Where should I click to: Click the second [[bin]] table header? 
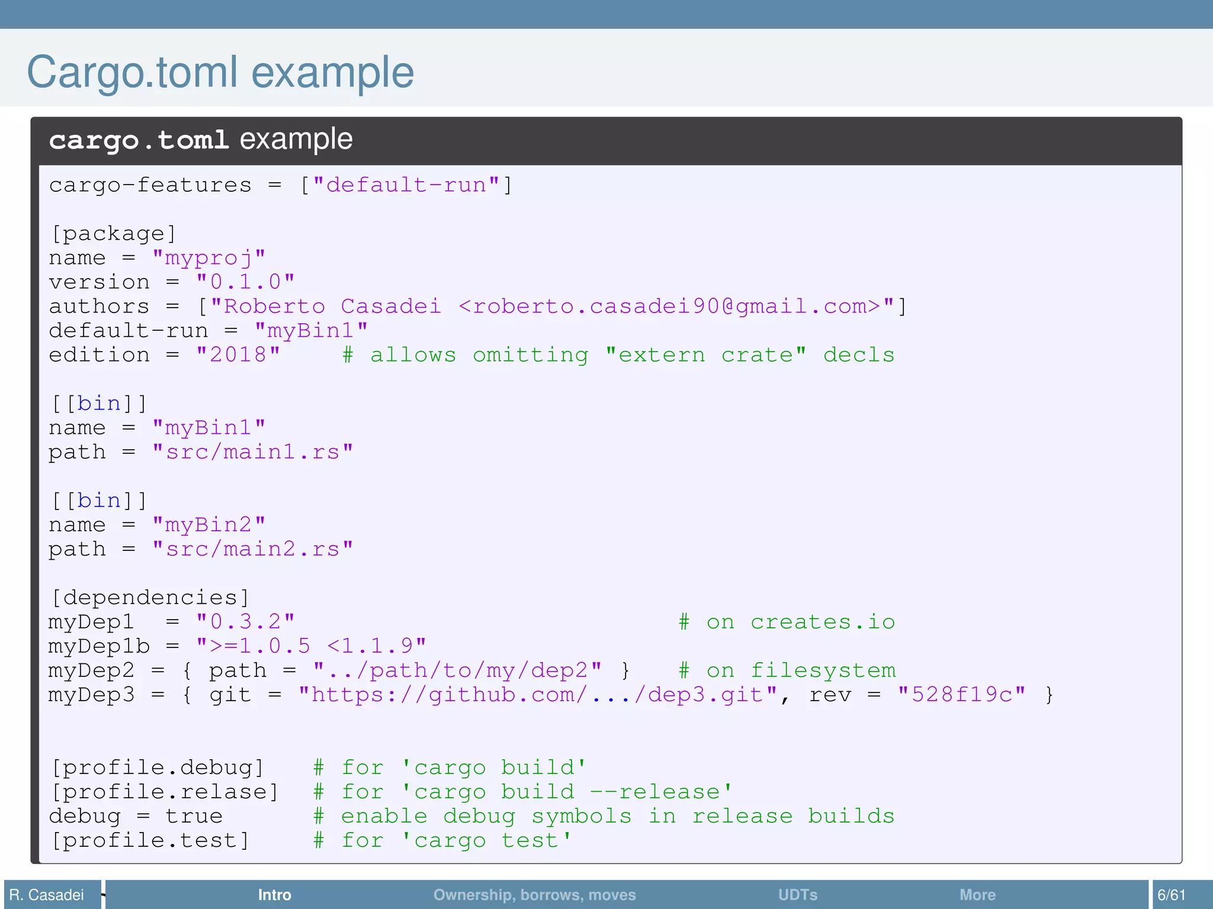pos(99,501)
